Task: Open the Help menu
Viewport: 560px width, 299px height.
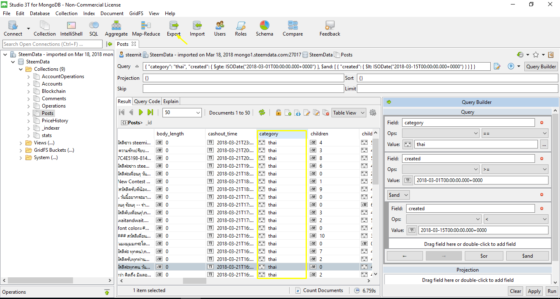Action: point(170,13)
